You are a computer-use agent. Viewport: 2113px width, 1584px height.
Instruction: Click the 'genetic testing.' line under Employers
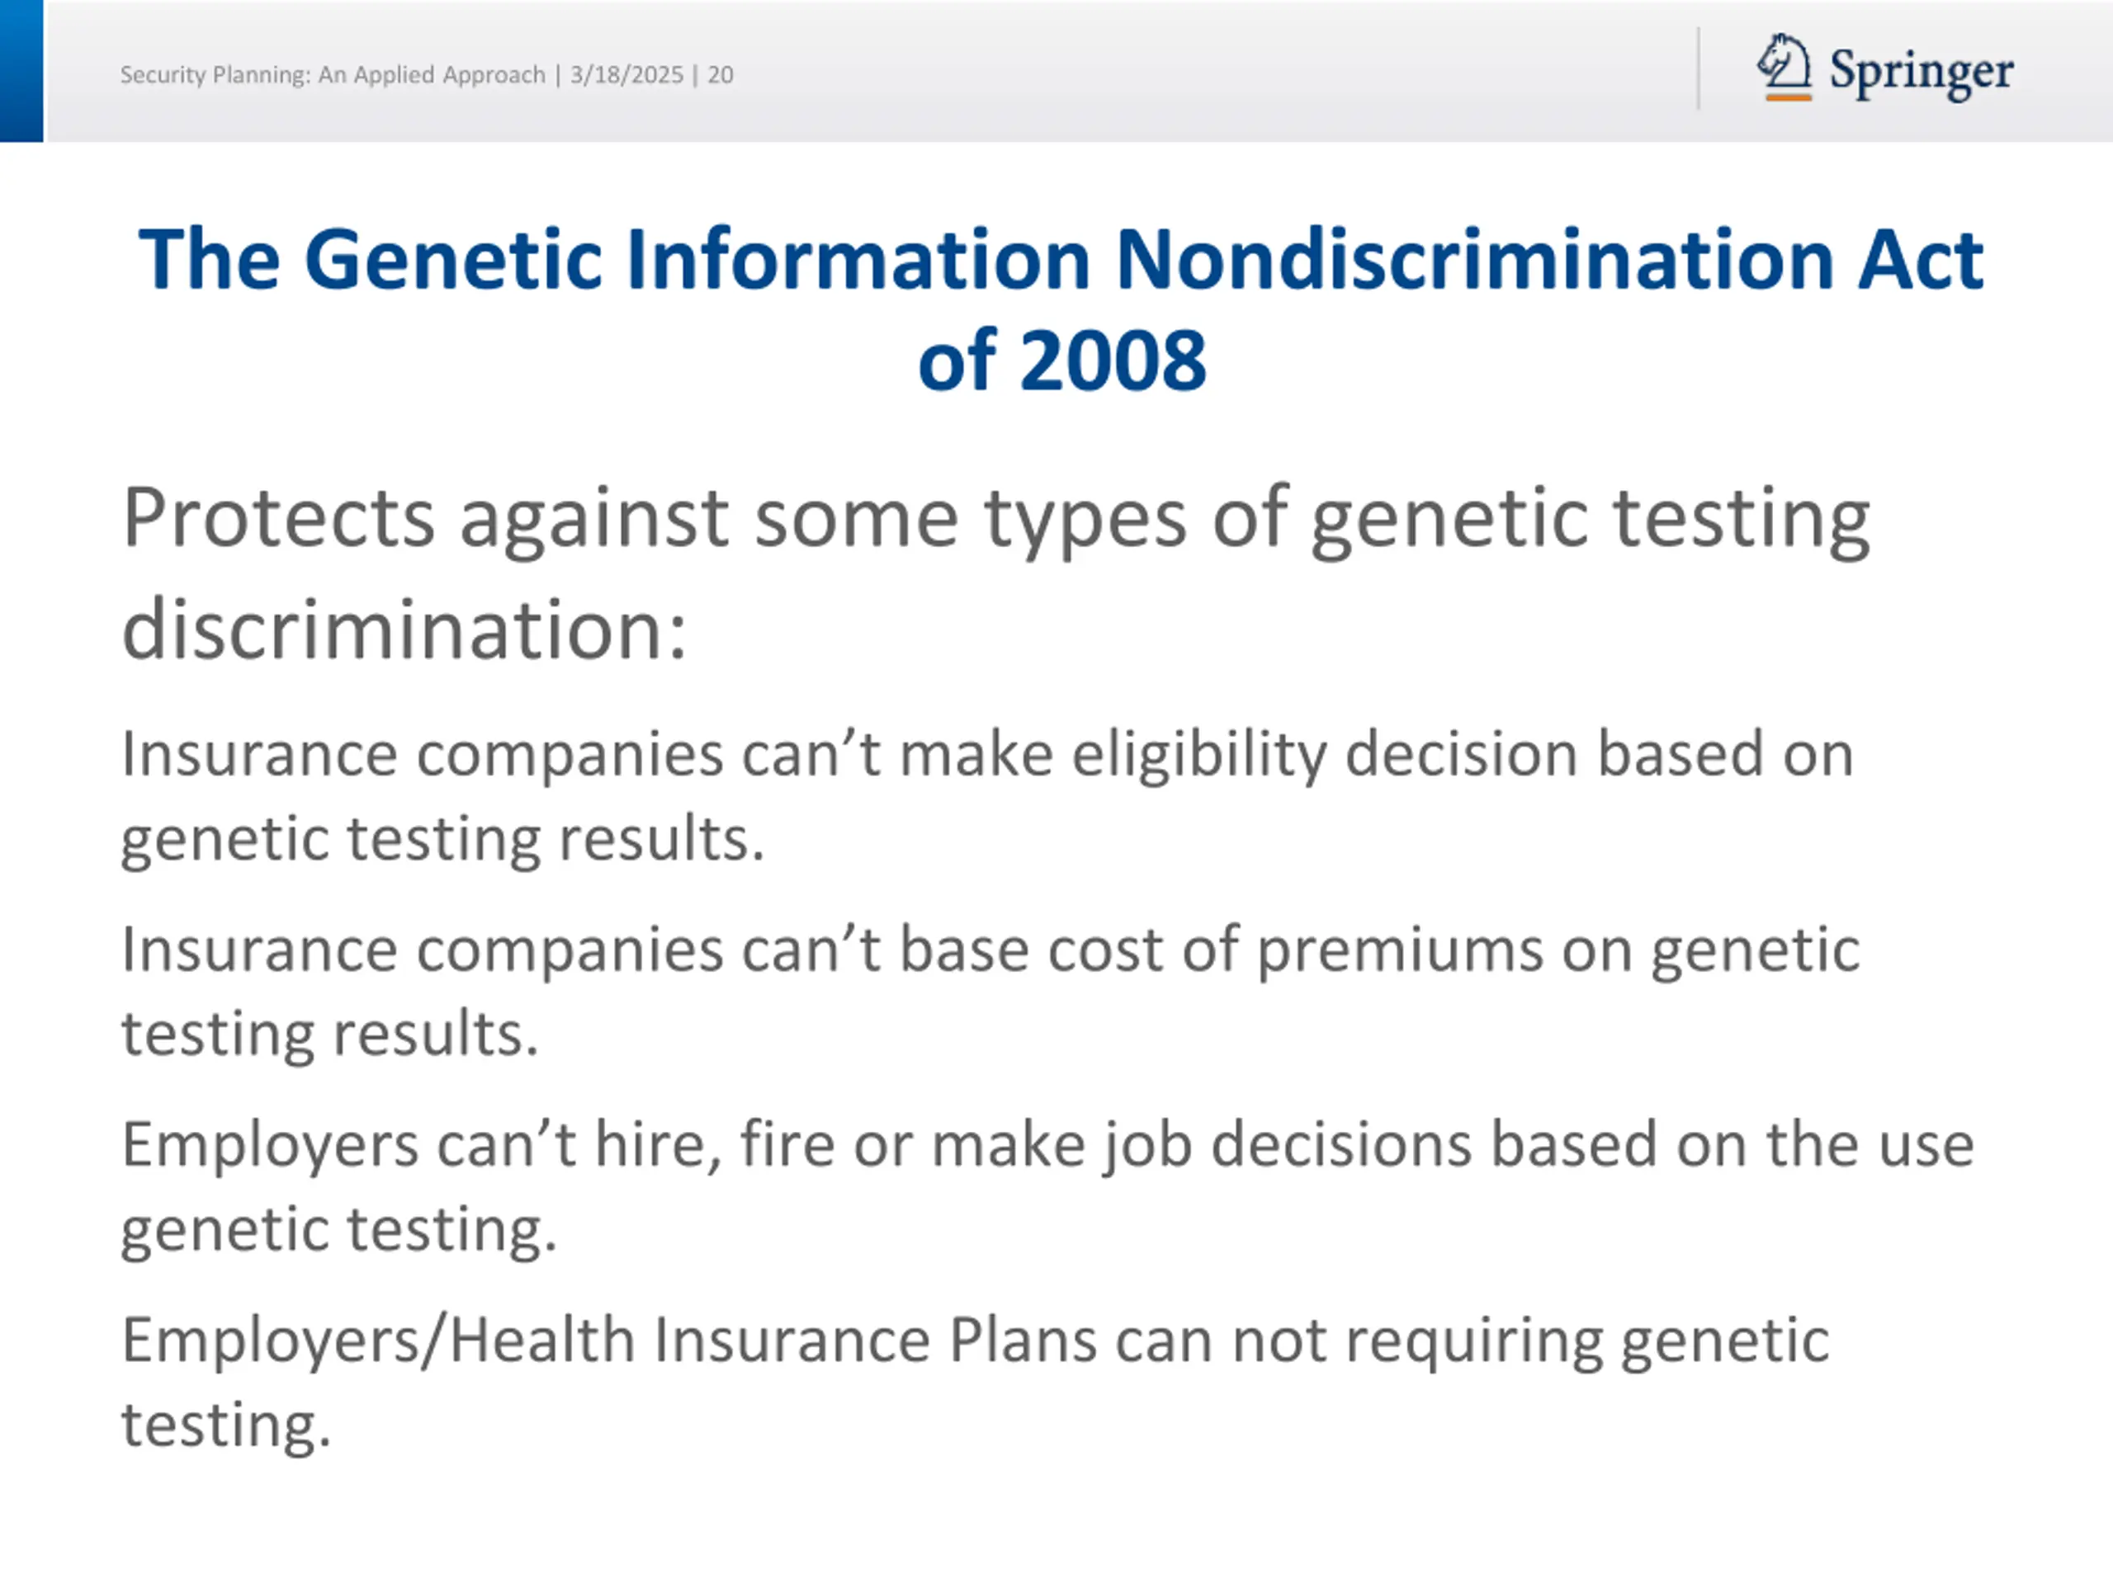pos(338,1228)
